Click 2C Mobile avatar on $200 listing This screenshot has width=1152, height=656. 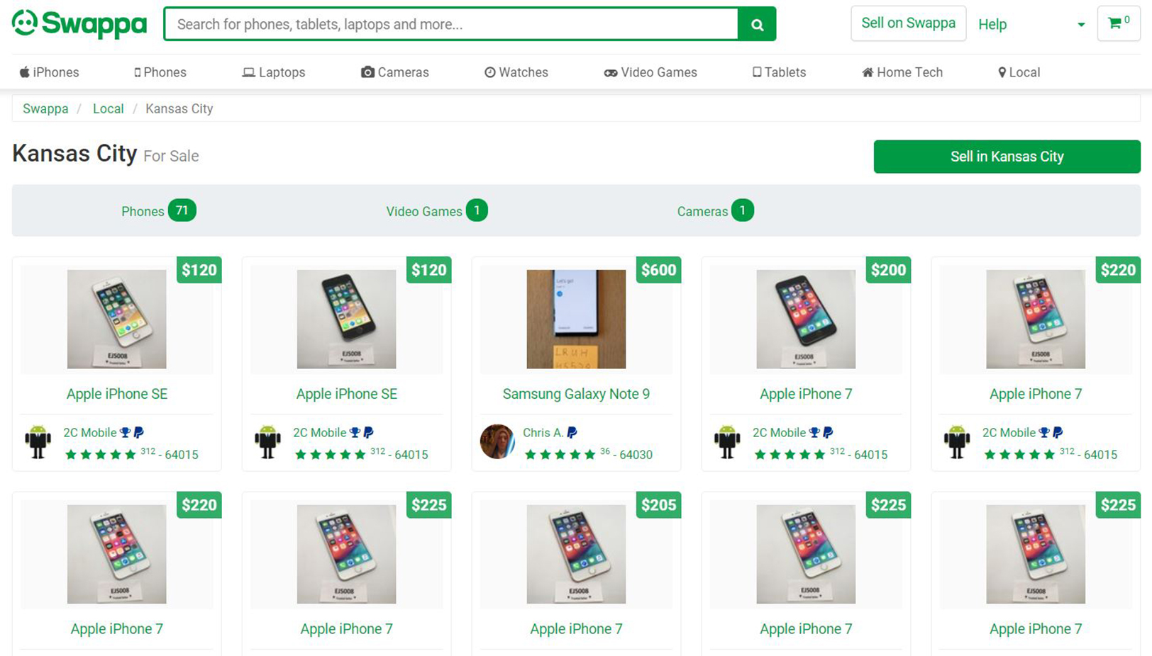(727, 442)
